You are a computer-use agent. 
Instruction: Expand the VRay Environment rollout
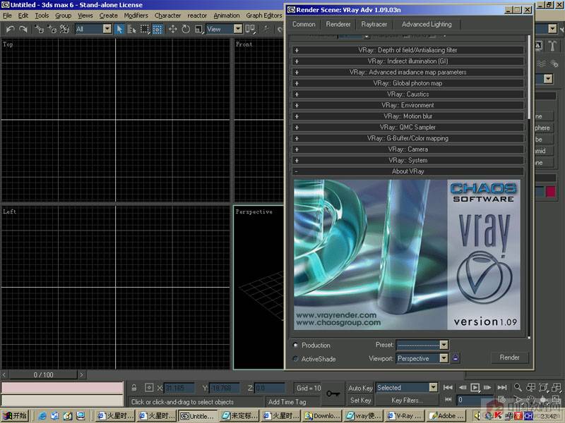tap(408, 105)
